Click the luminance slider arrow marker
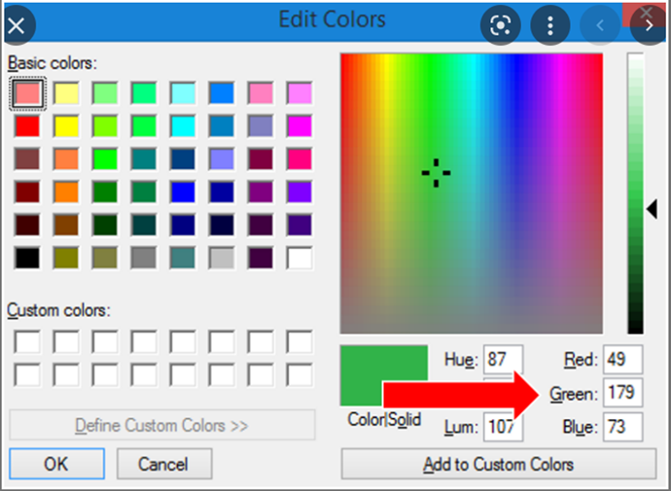The width and height of the screenshot is (671, 491). [x=652, y=205]
